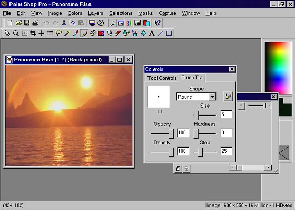Open the Shape dropdown showing Round
The height and width of the screenshot is (210, 295).
coord(196,97)
